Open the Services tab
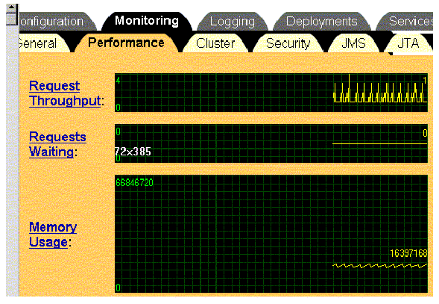The width and height of the screenshot is (439, 304). pyautogui.click(x=408, y=22)
